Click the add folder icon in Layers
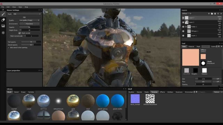The height and width of the screenshot is (125, 223). (212, 14)
